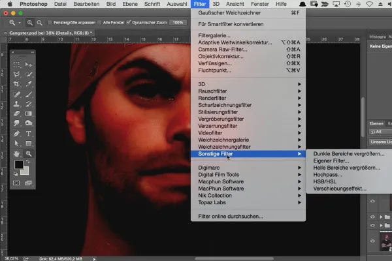Select the Gradient tool

click(29, 114)
